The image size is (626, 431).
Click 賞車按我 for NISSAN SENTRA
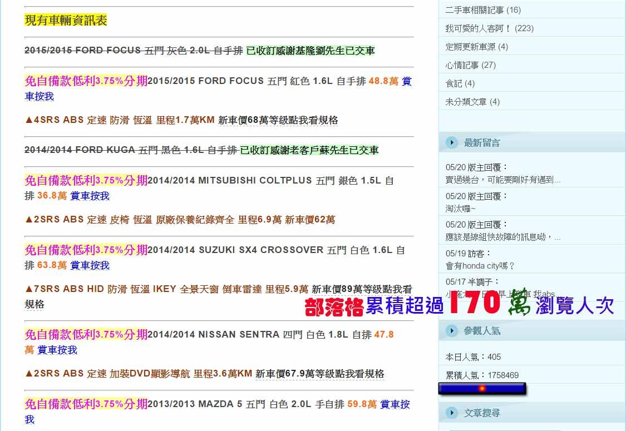[57, 350]
